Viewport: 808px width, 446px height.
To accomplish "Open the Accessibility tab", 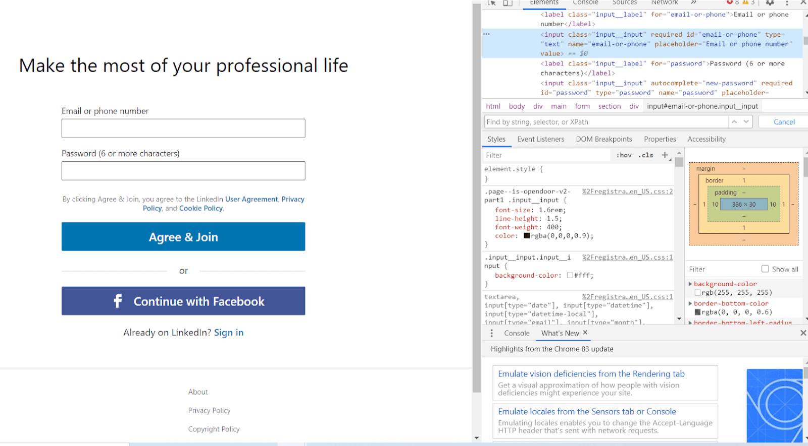I will [706, 139].
